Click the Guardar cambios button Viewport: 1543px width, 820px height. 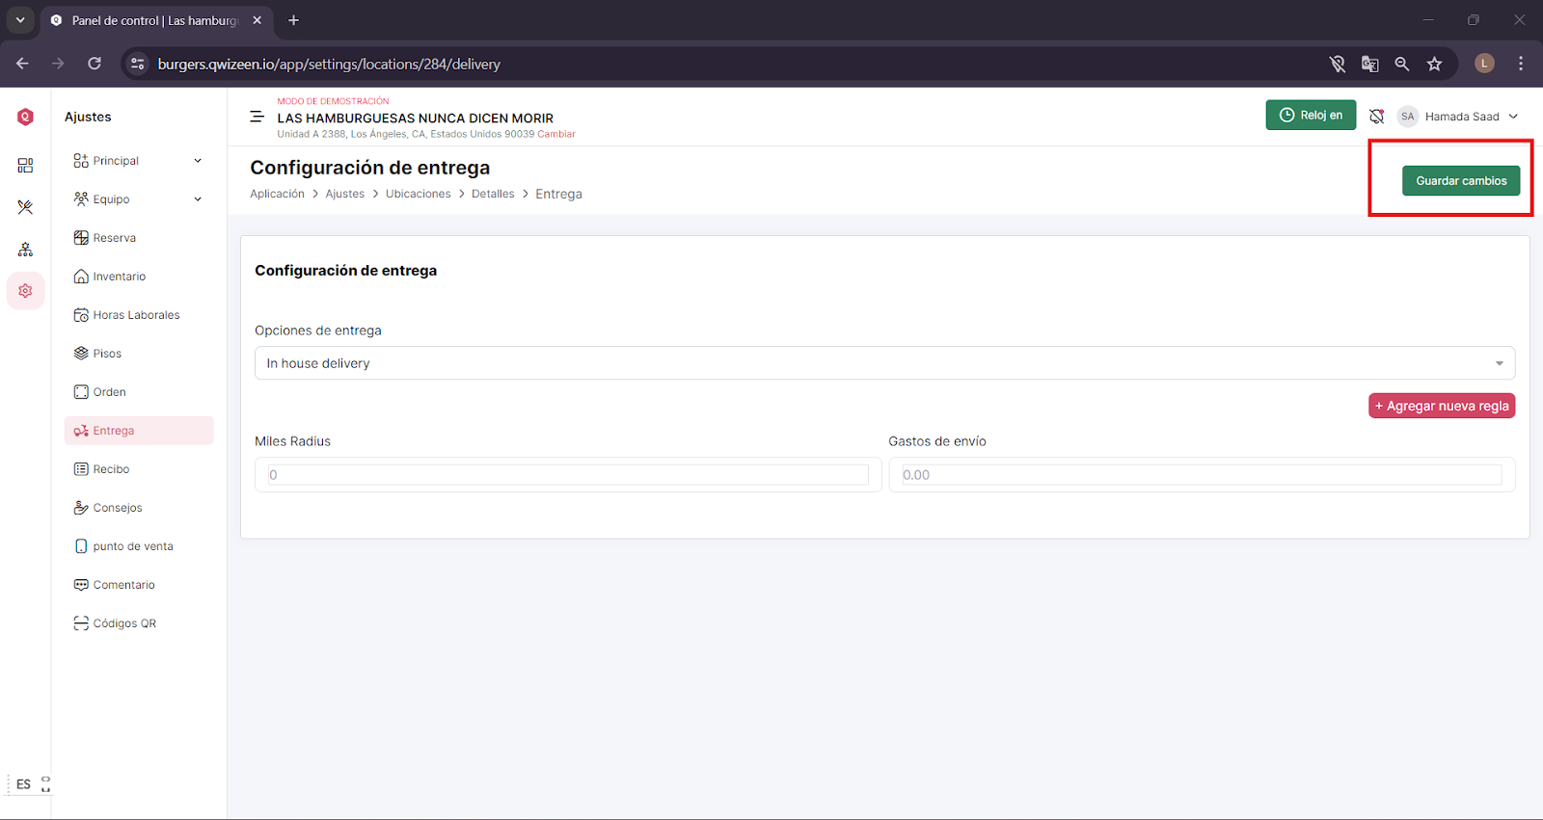tap(1461, 181)
